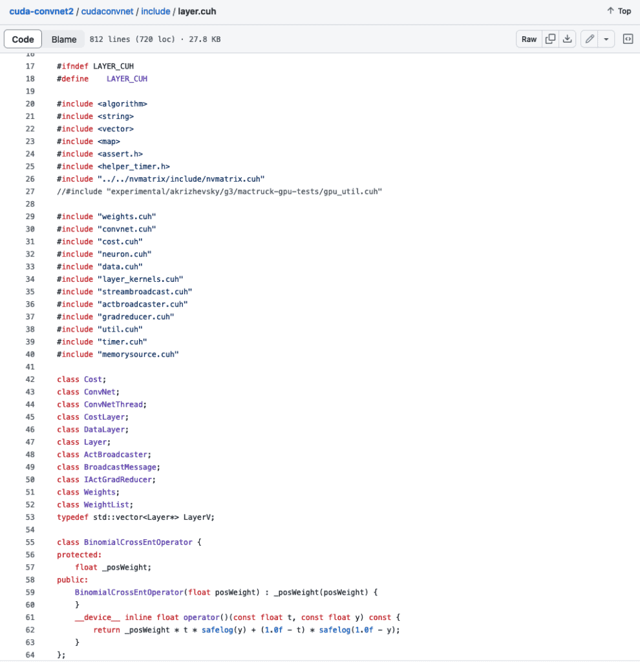The image size is (640, 662).
Task: Open the cudaconvnet folder breadcrumb
Action: tap(107, 11)
